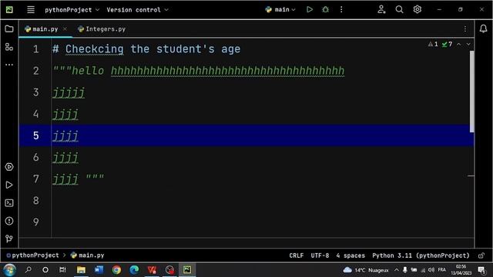The width and height of the screenshot is (493, 277).
Task: Open the Problems tool window
Action: [x=9, y=221]
